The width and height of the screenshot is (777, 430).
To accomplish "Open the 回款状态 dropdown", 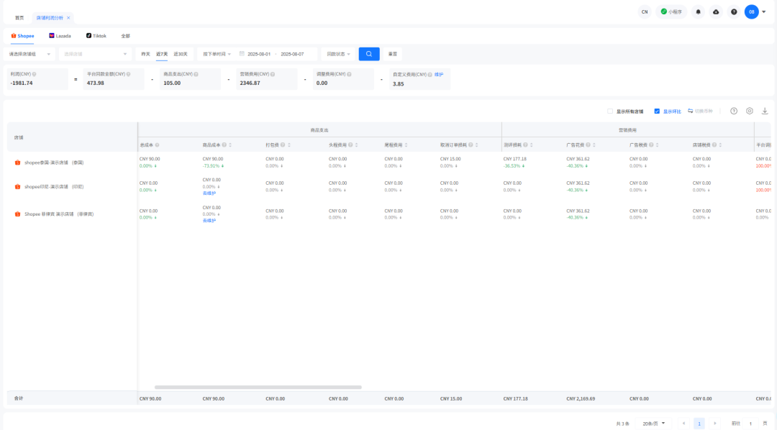I will [x=338, y=54].
